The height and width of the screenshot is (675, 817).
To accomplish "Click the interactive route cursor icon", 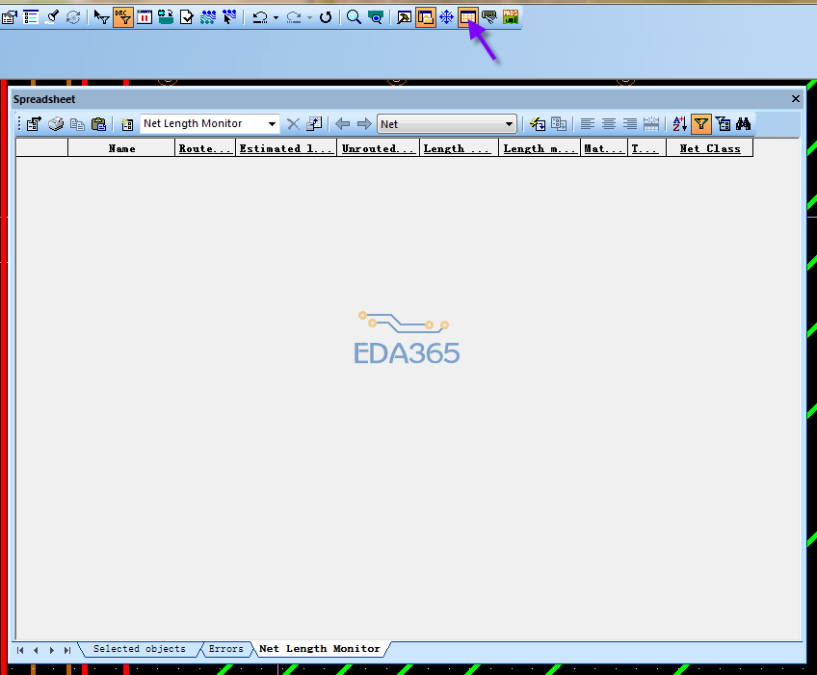I will tap(229, 17).
